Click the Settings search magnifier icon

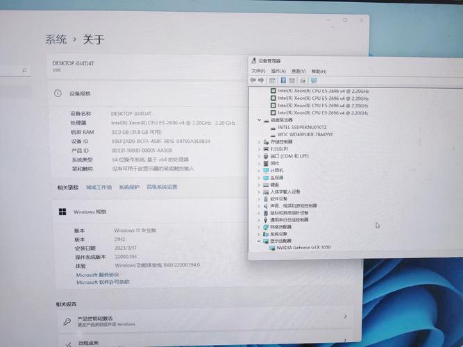24,70
